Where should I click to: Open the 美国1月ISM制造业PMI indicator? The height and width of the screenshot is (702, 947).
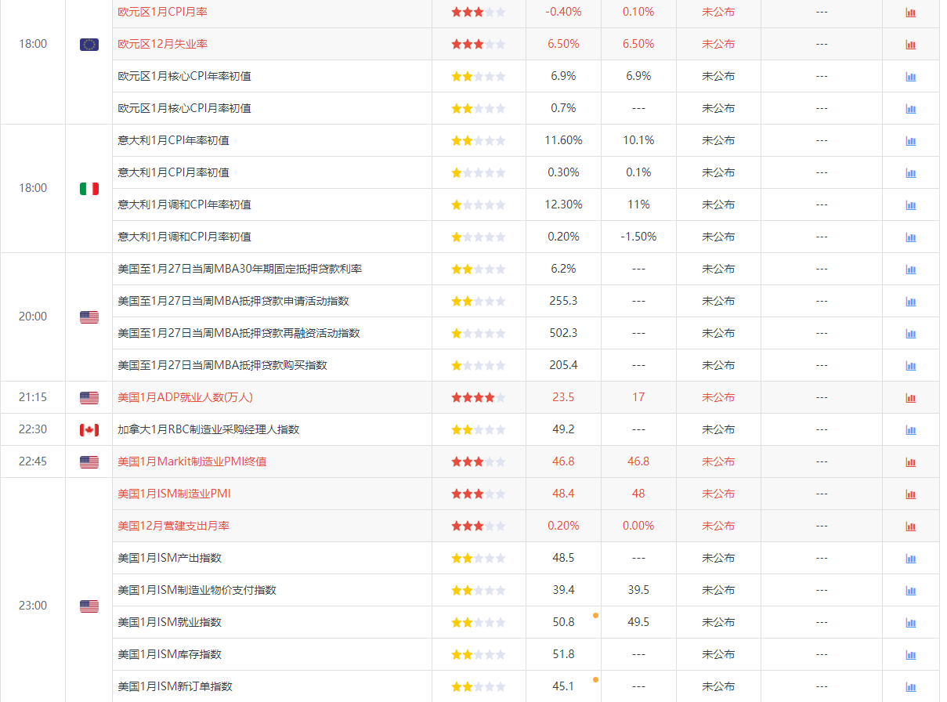(174, 494)
